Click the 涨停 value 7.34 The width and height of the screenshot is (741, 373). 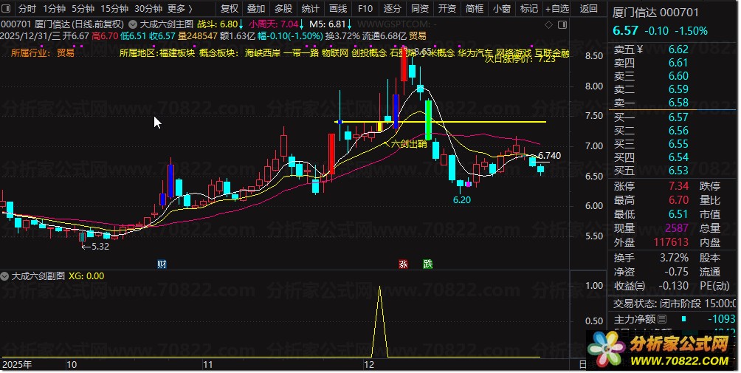coord(678,186)
